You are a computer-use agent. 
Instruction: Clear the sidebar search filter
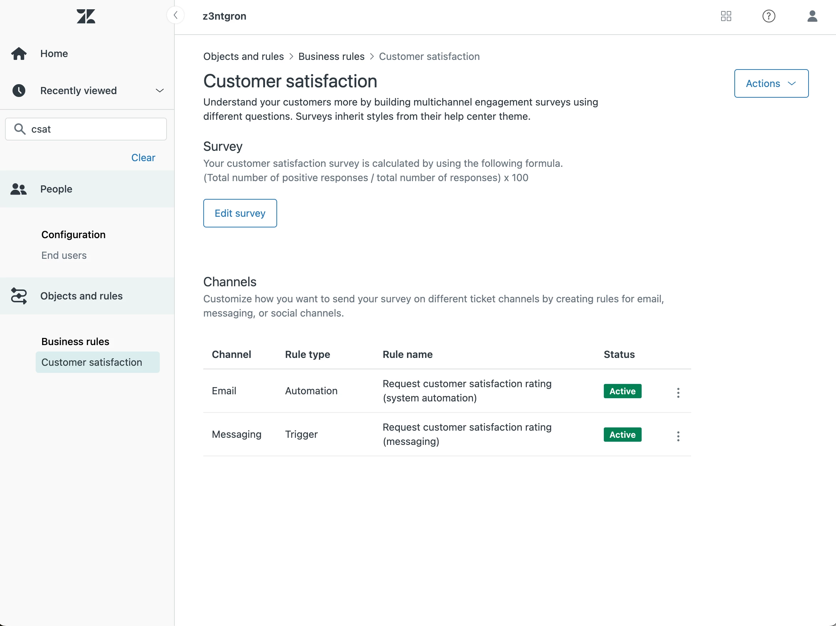tap(143, 158)
